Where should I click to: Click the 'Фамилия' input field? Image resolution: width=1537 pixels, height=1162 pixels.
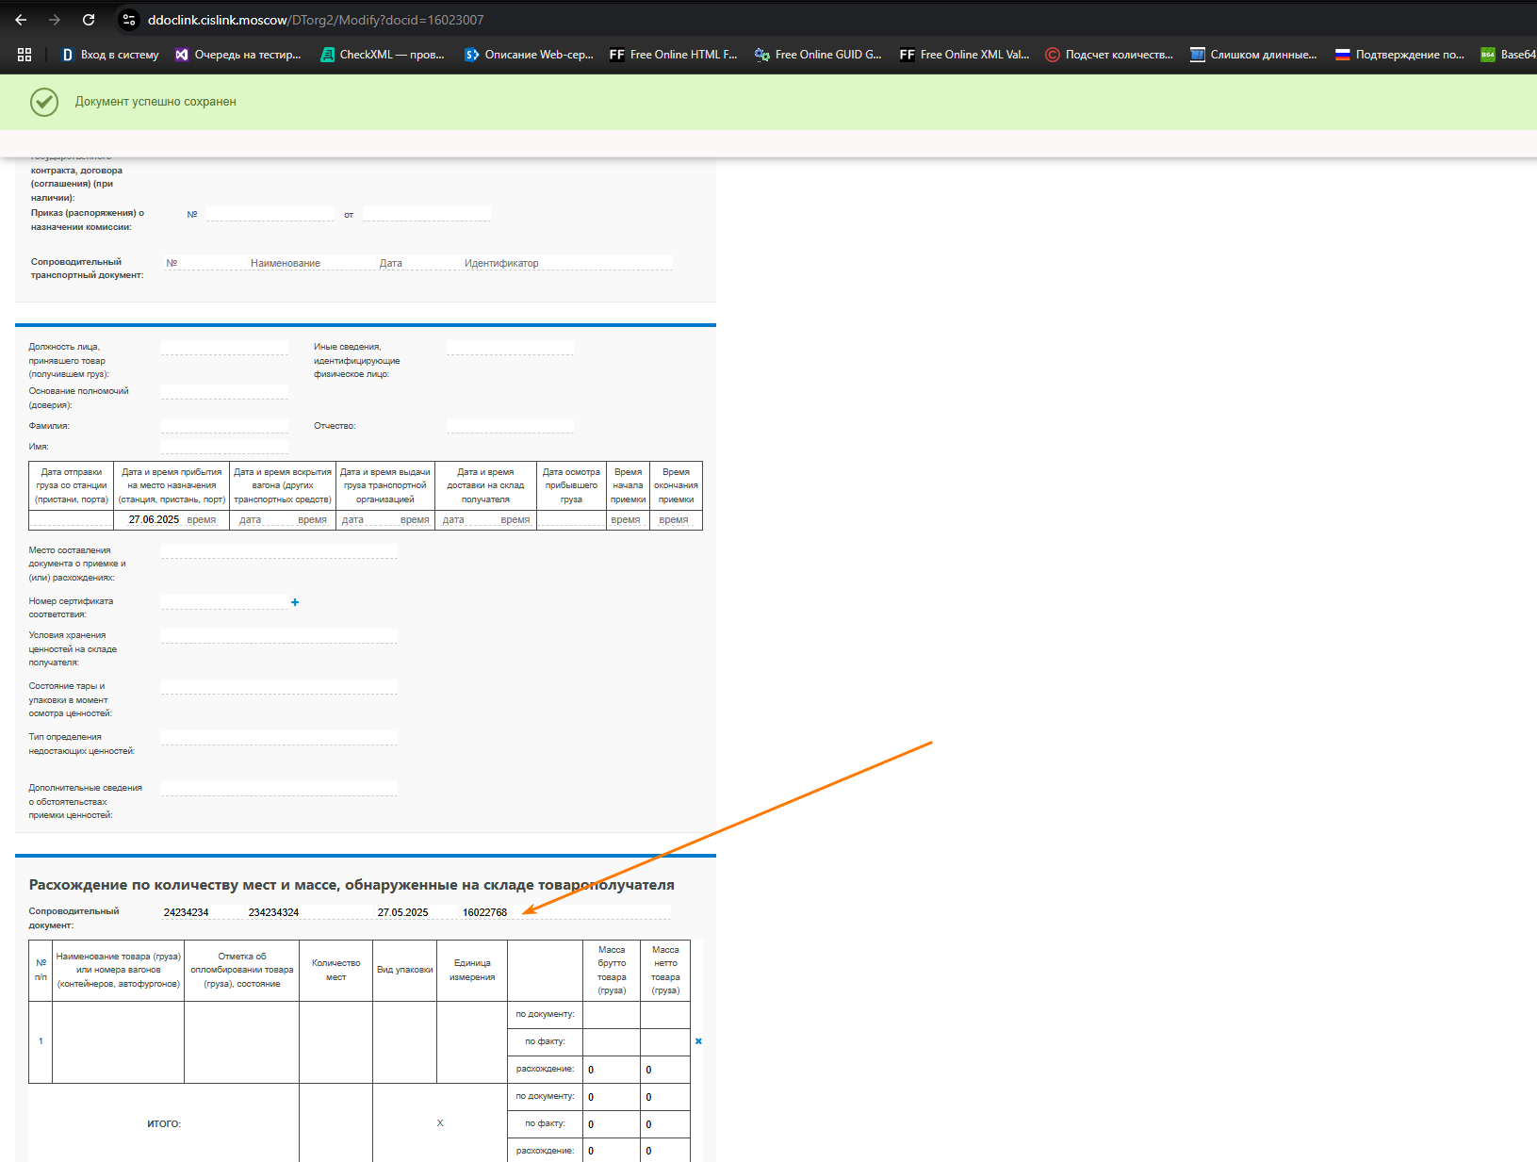224,426
